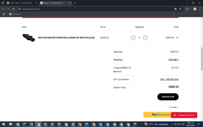Remove the DEAL10 coupon
Viewport: 203px width, 127px height.
(117, 71)
